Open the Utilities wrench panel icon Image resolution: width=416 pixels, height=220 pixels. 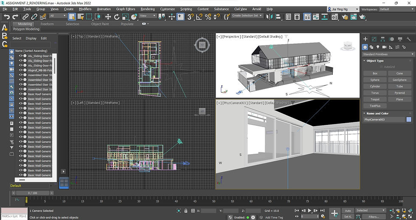point(408,39)
